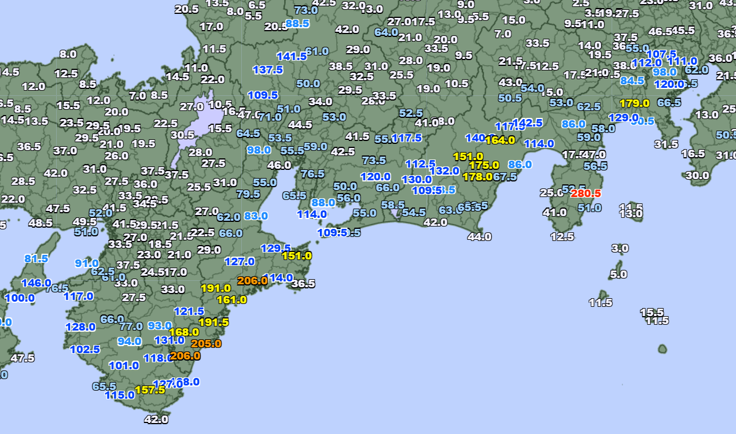Select the blue 107.5 value
Screen dimensions: 736x434
pos(661,54)
